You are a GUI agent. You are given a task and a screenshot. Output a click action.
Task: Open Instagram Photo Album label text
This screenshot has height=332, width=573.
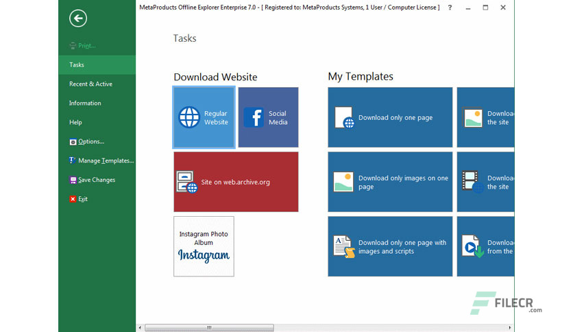(204, 239)
